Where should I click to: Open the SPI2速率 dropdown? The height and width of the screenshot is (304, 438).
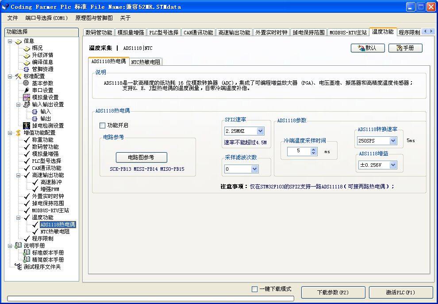pos(260,131)
